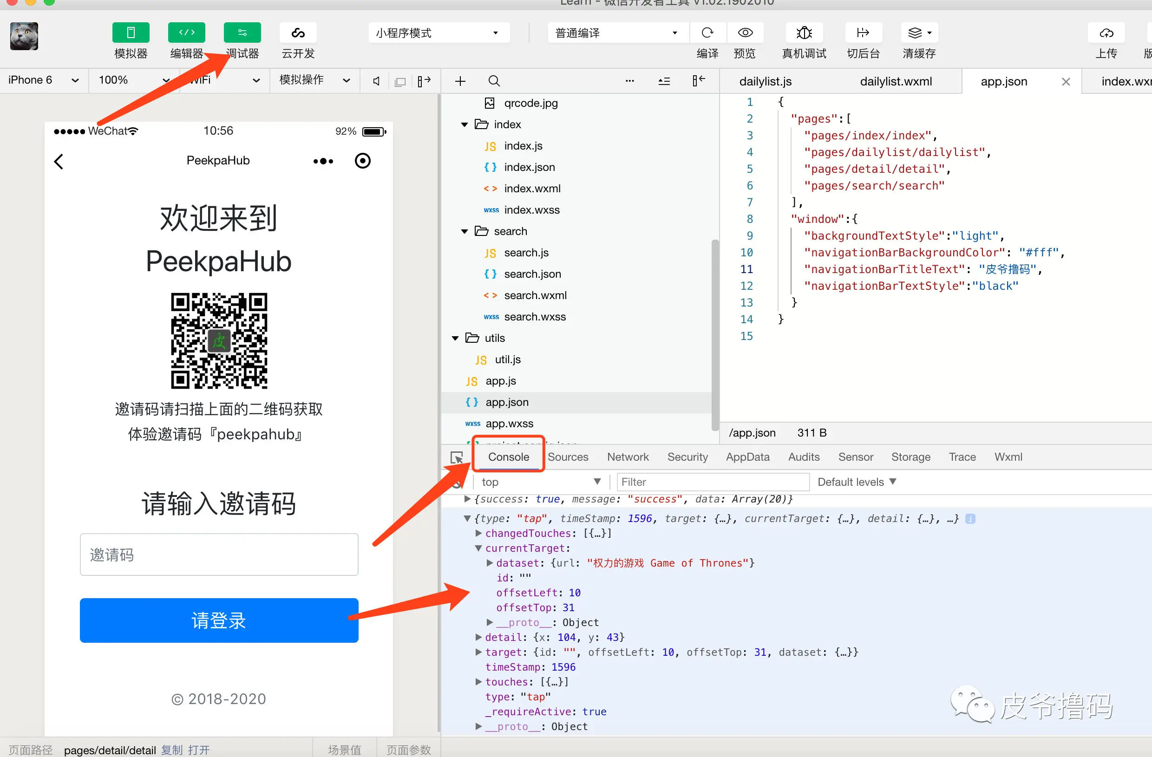Open index.wxml file
Image resolution: width=1152 pixels, height=757 pixels.
coord(532,188)
